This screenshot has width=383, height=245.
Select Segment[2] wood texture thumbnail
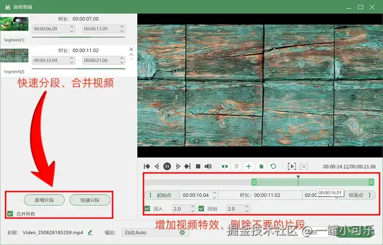14,55
